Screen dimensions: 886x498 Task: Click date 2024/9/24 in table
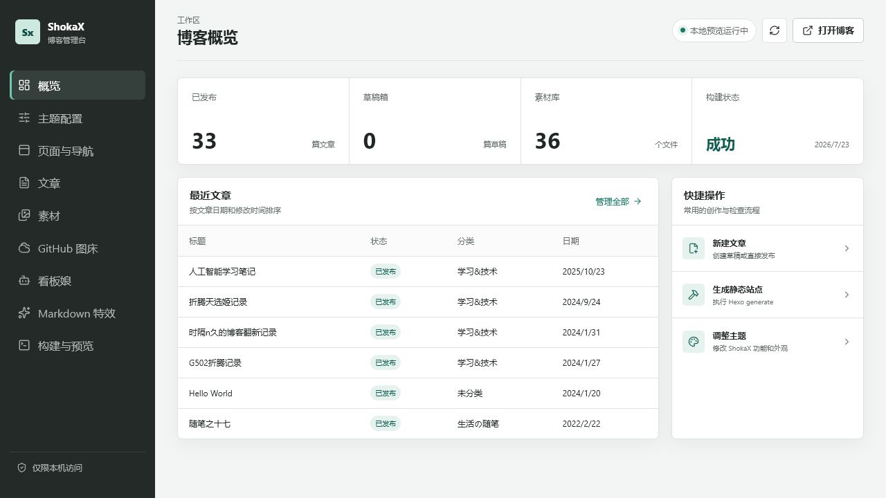(x=581, y=302)
